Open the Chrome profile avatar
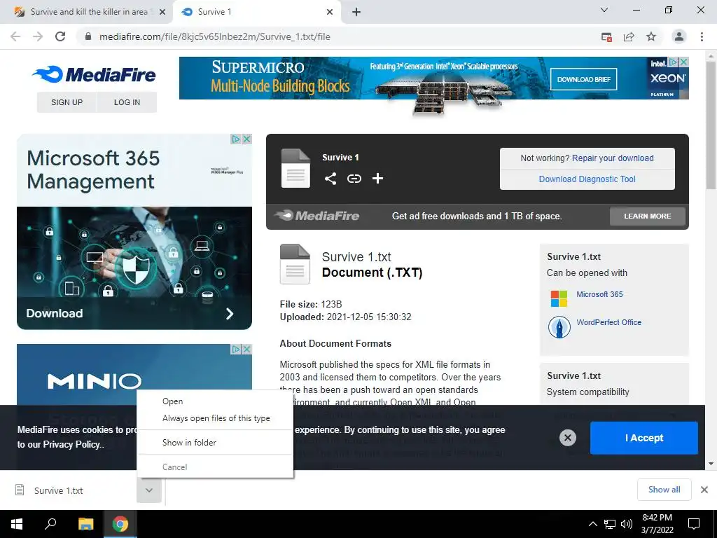The width and height of the screenshot is (717, 538). tap(679, 36)
